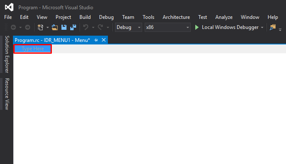Open the Debug configuration dropdown
This screenshot has width=286, height=164.
pyautogui.click(x=128, y=27)
